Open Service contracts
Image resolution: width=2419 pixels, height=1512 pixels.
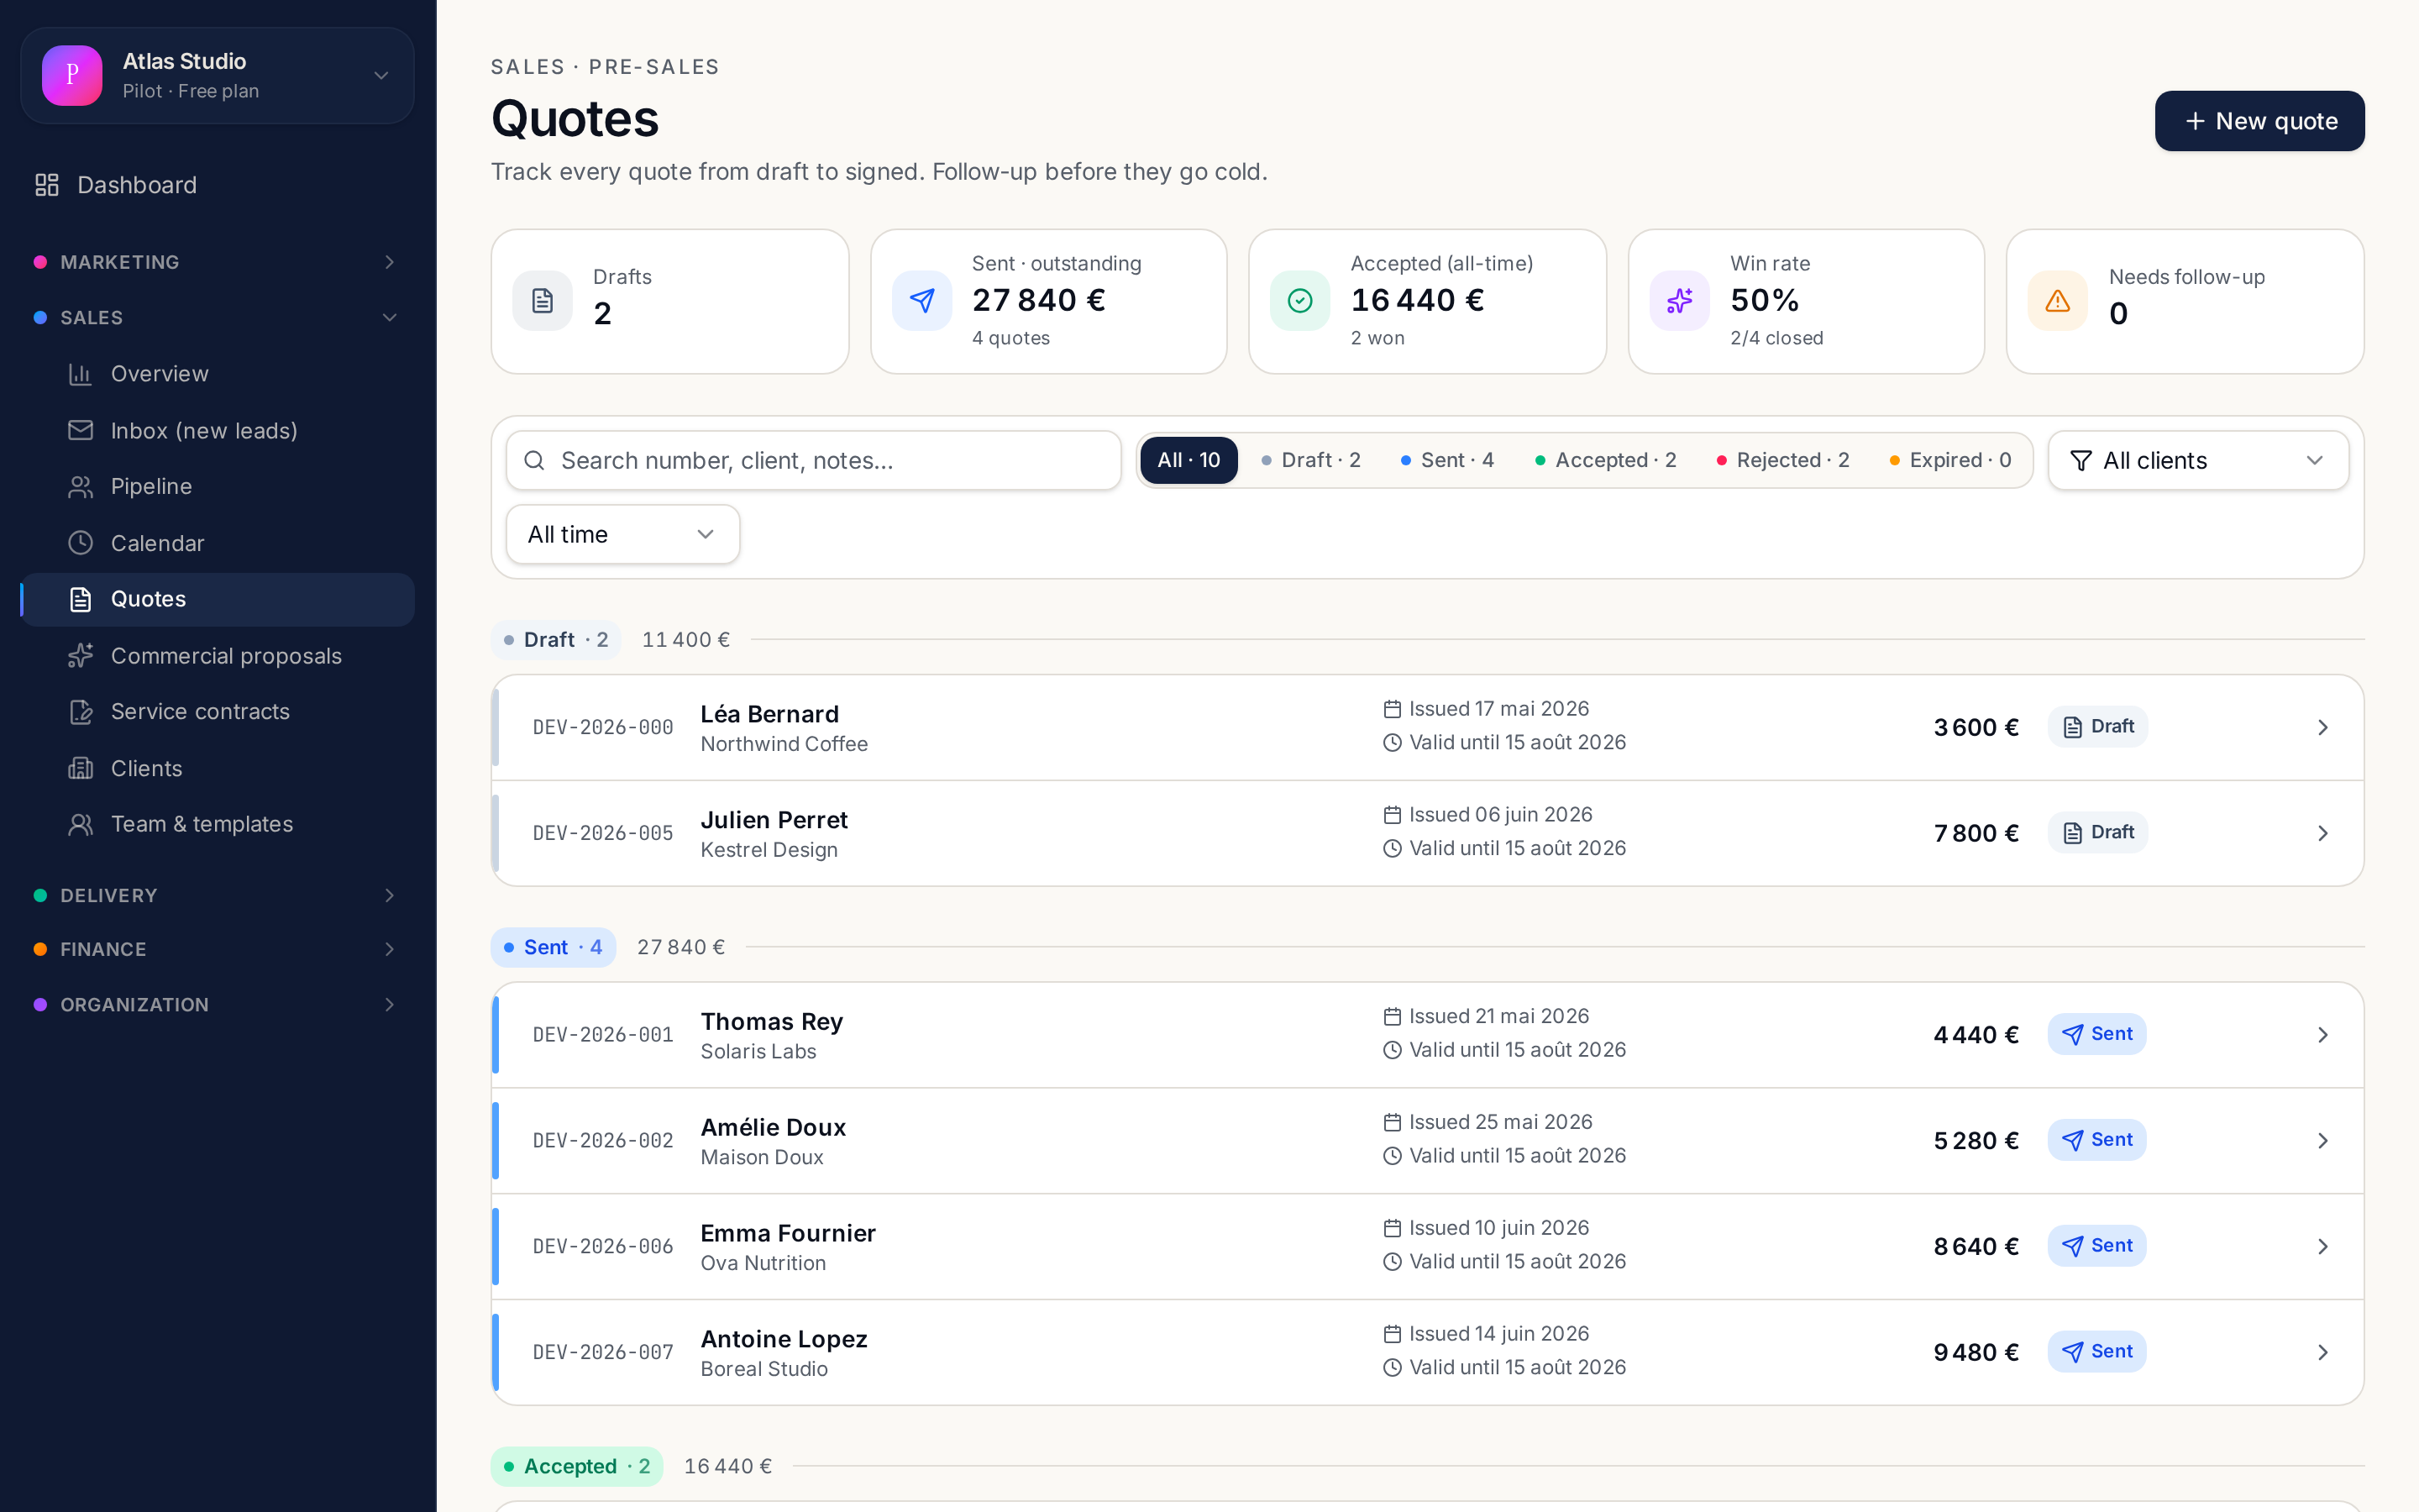coord(217,712)
